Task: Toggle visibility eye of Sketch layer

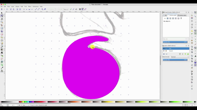Action: [164, 51]
